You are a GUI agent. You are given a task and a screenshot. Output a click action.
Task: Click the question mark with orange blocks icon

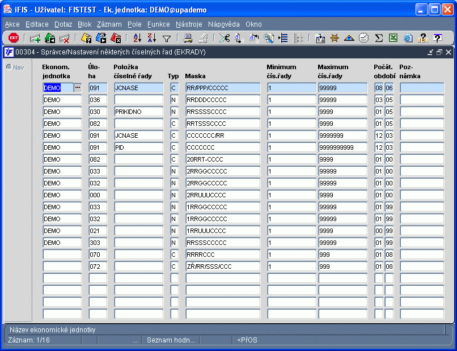422,38
